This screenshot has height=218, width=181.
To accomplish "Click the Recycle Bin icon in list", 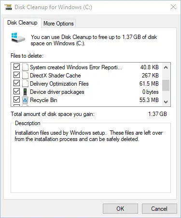I will pos(25,100).
